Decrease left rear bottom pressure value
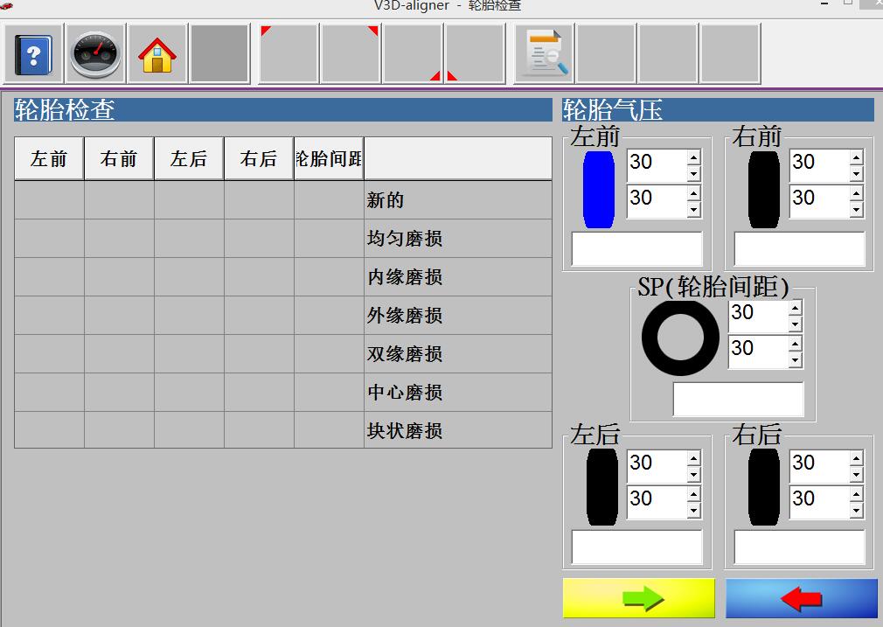883x627 pixels. tap(693, 511)
